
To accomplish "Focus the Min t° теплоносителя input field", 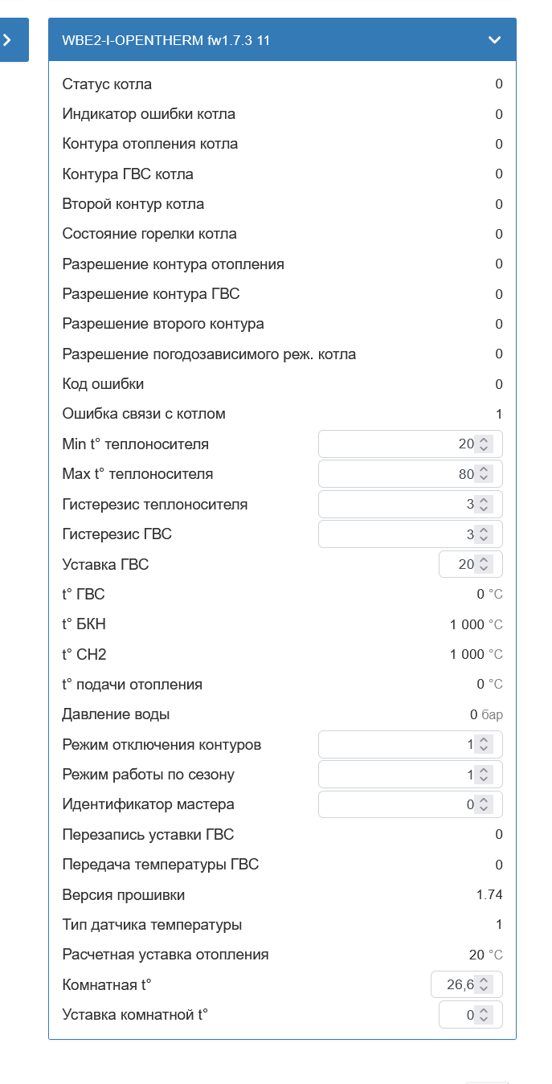I will [x=411, y=444].
